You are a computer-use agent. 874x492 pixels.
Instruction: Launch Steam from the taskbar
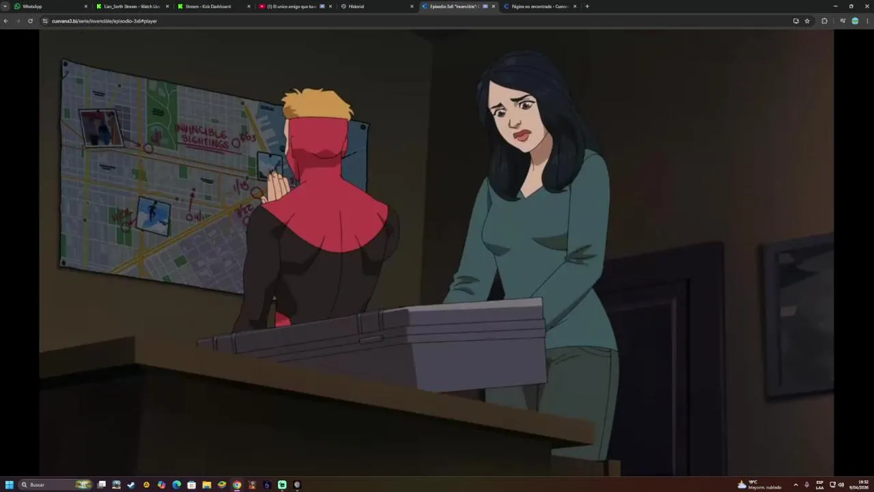(131, 484)
